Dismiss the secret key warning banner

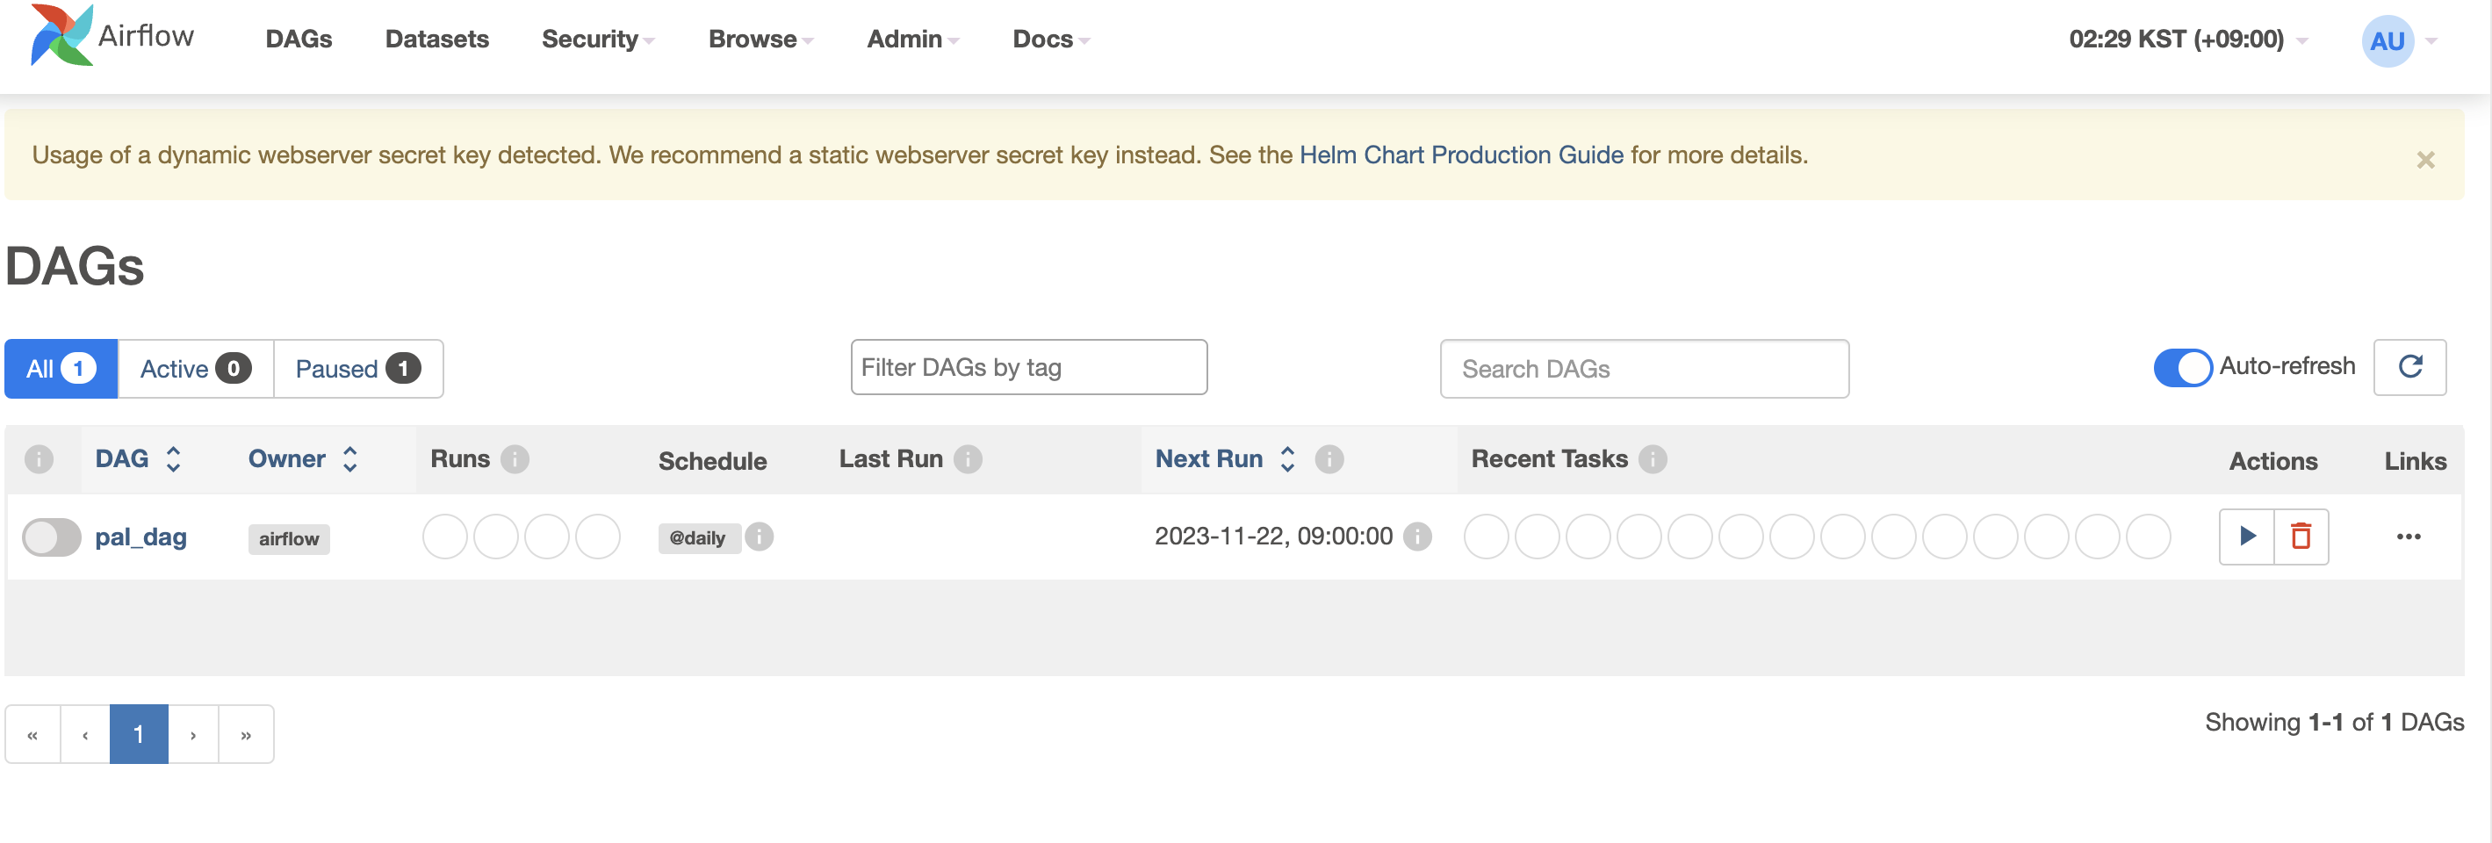[2424, 160]
